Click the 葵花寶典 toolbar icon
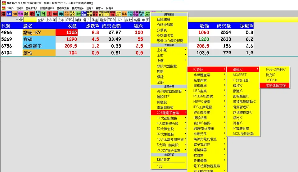Image resolution: width=298 pixels, height=172 pixels. click(x=89, y=14)
